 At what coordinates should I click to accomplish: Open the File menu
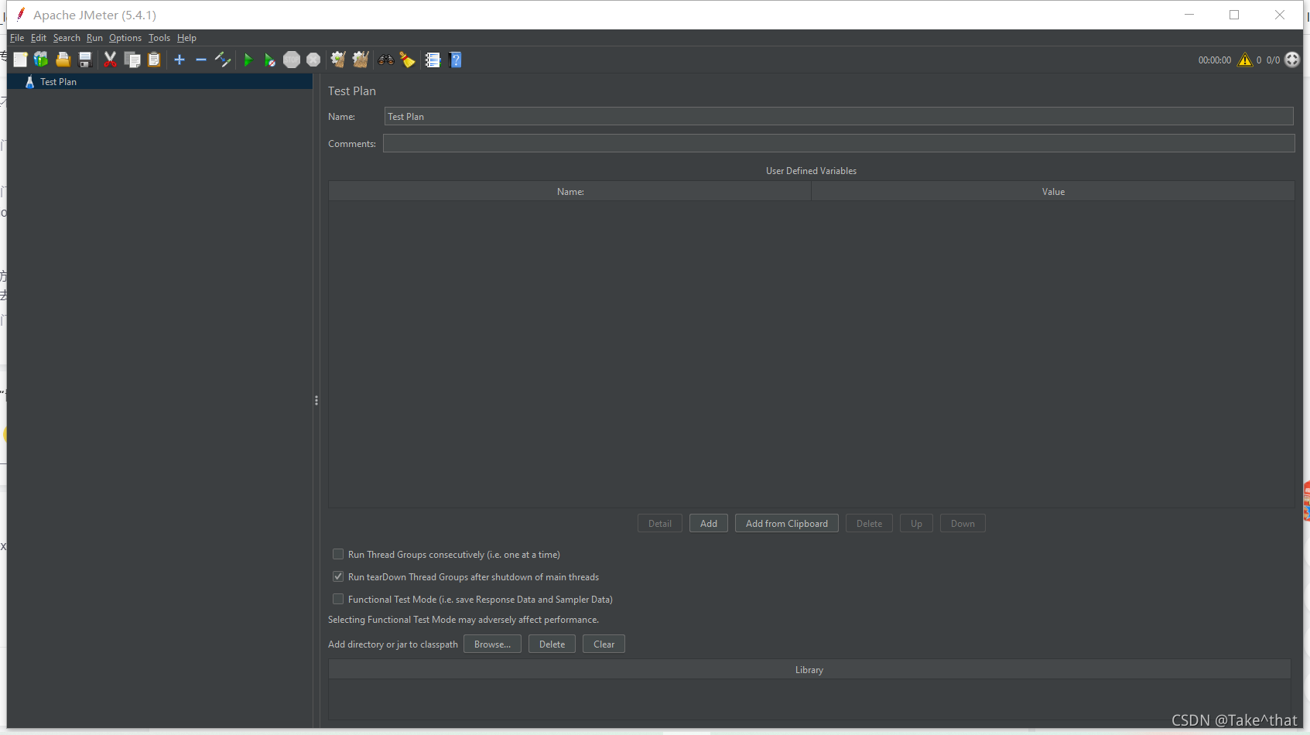coord(17,38)
